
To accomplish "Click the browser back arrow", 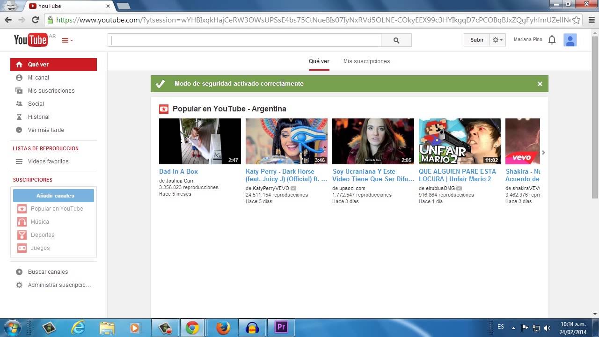I will click(8, 20).
